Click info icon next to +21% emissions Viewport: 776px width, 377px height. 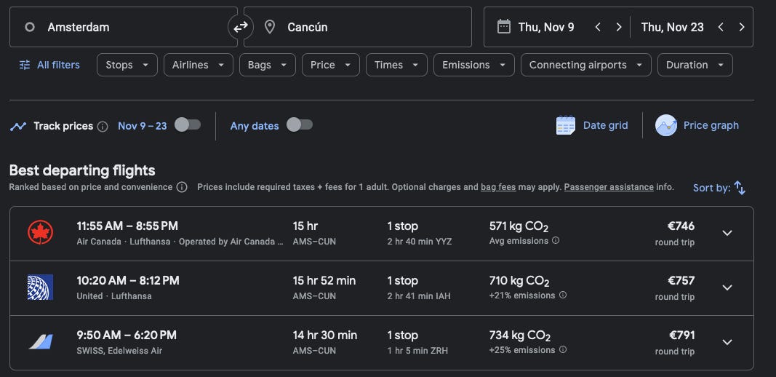[x=563, y=295]
